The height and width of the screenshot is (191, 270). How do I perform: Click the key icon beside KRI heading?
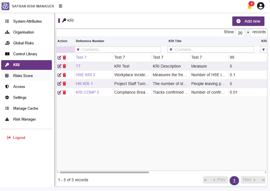click(64, 20)
